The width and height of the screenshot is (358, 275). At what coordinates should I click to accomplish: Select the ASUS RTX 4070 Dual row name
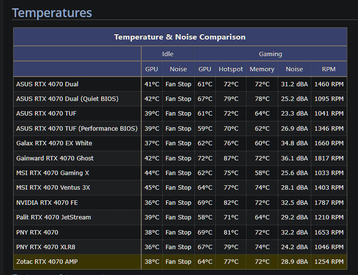click(x=47, y=84)
